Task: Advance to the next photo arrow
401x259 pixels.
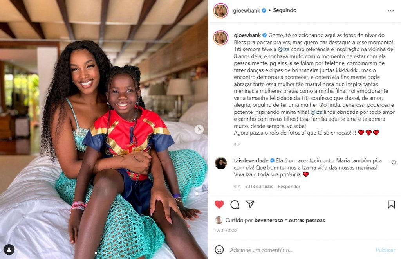Action: point(199,129)
